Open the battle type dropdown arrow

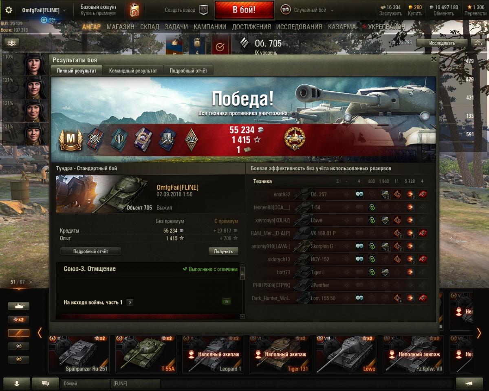pos(332,10)
